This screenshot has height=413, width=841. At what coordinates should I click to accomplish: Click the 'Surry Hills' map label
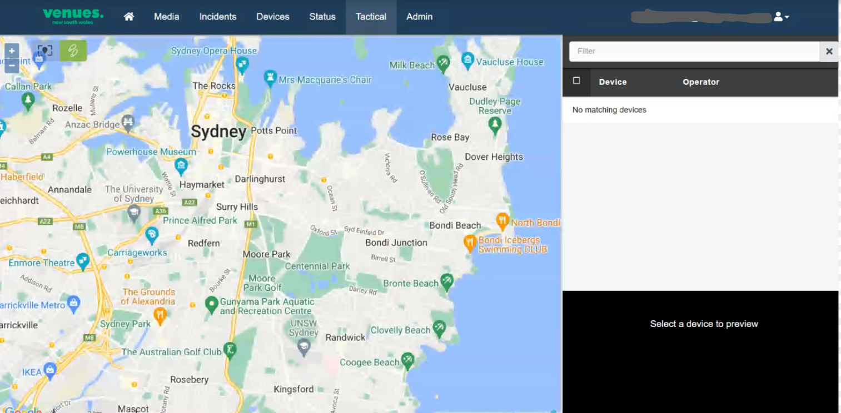tap(237, 207)
